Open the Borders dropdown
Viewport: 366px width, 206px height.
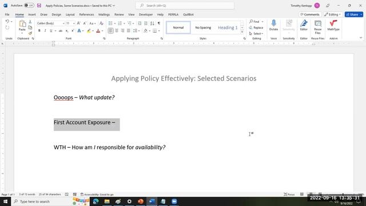click(x=159, y=31)
